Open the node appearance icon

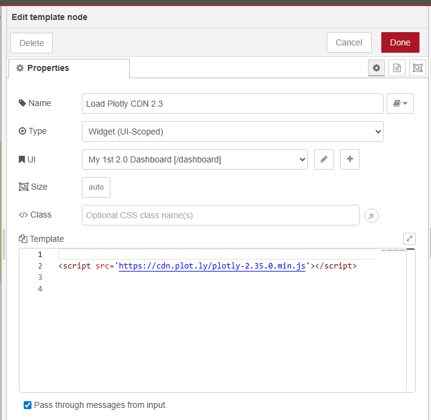(x=418, y=68)
